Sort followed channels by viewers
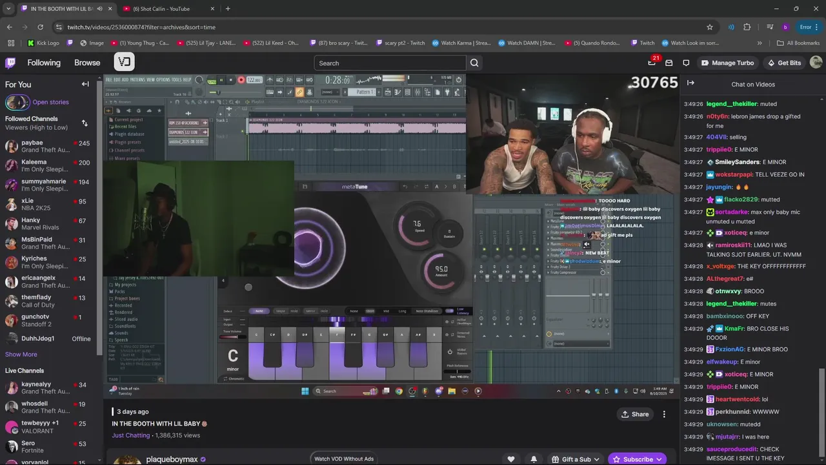The height and width of the screenshot is (465, 826). (x=85, y=123)
